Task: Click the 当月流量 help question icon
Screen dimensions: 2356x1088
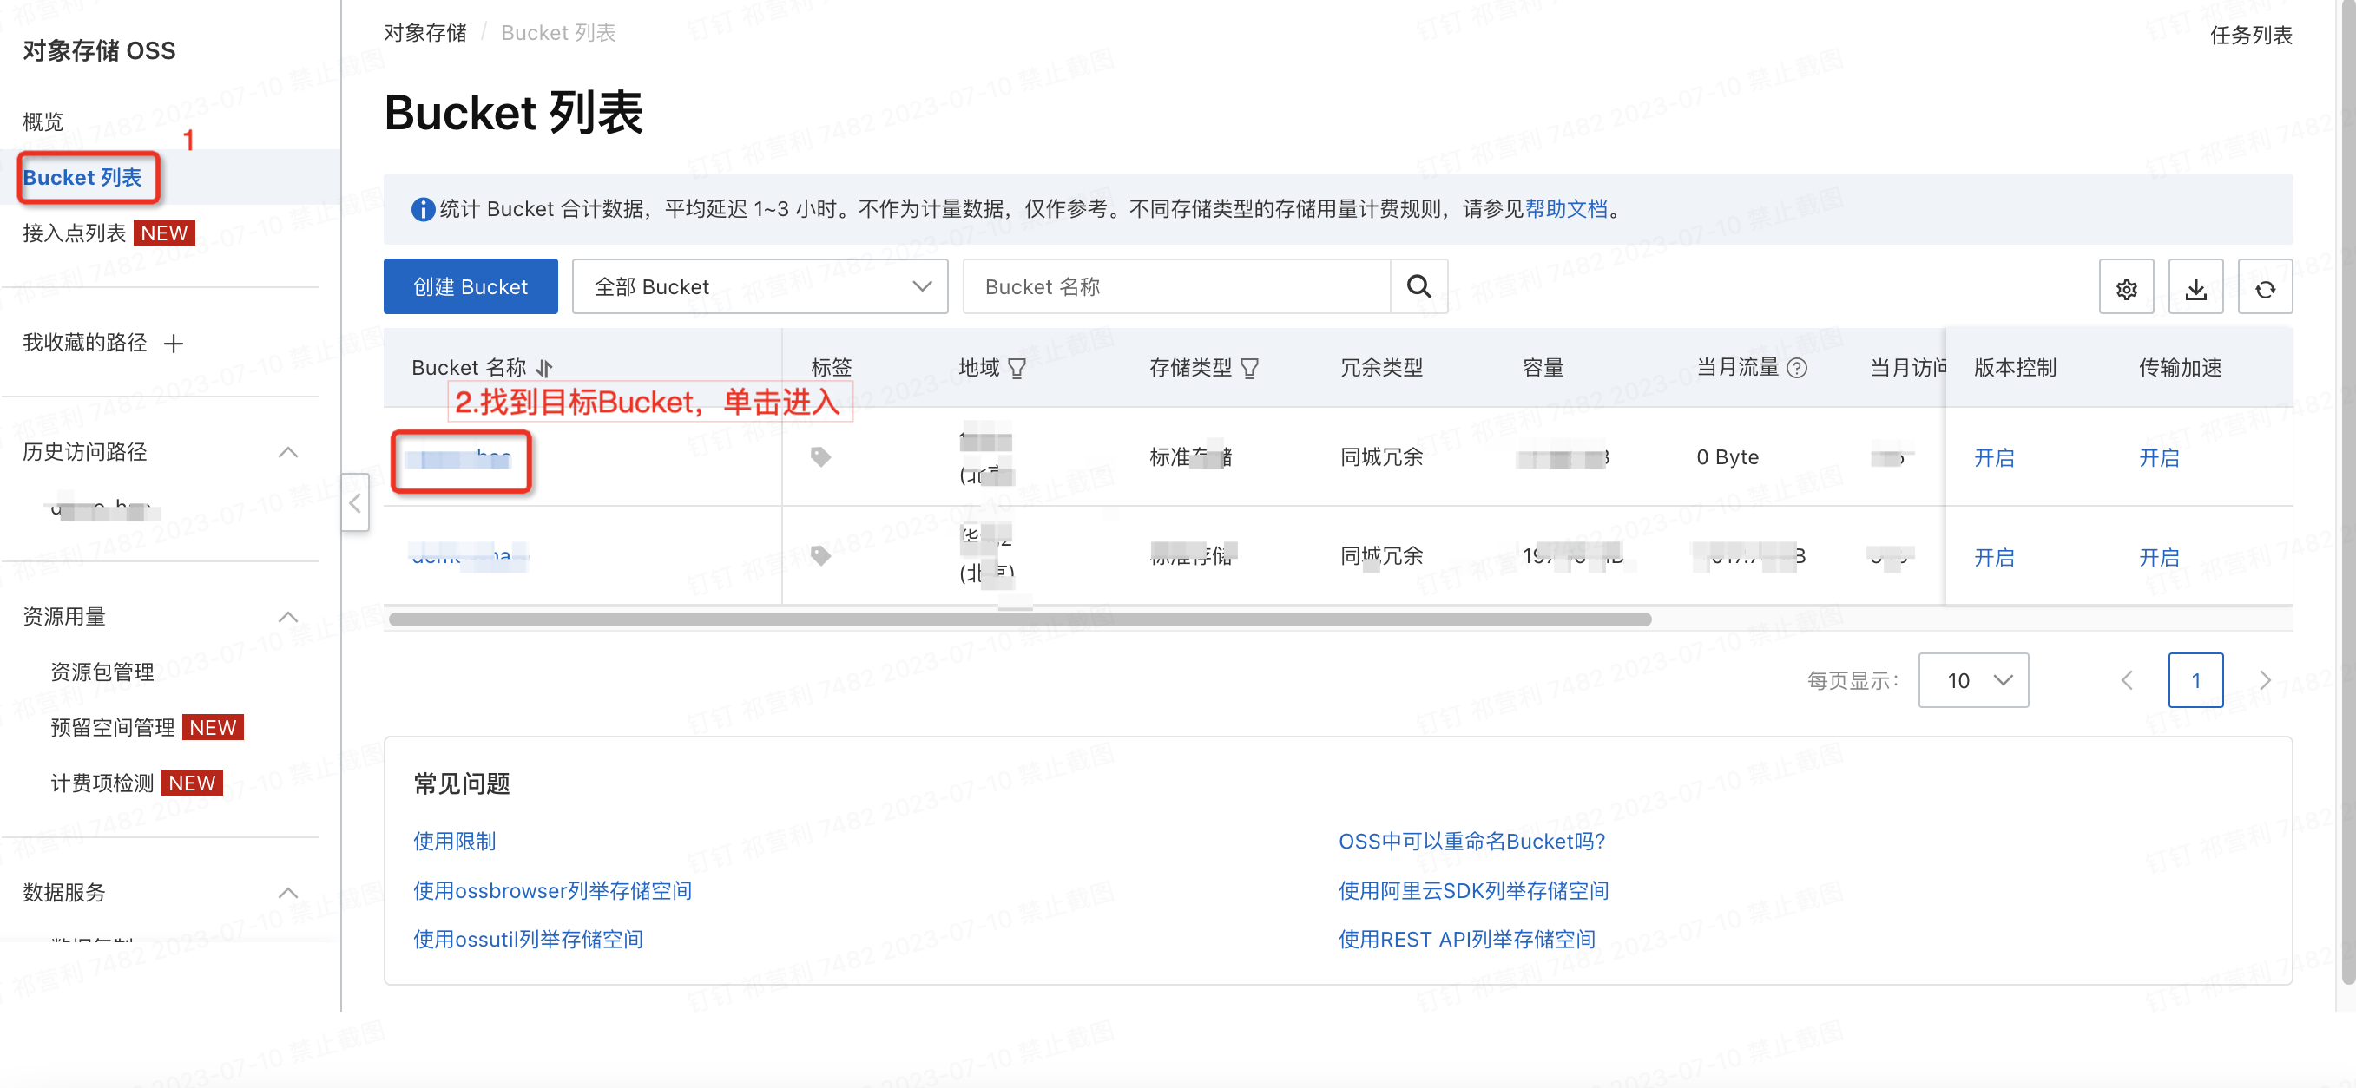Action: click(1796, 368)
